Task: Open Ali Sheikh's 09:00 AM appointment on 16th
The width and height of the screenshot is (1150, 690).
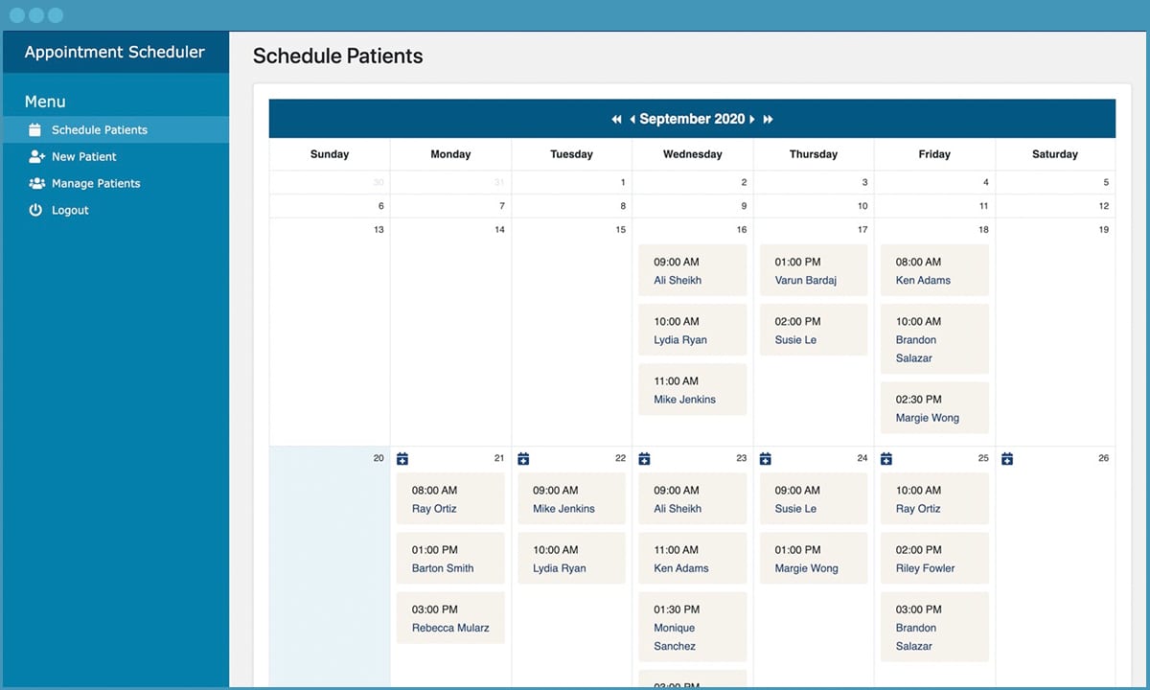Action: point(692,271)
